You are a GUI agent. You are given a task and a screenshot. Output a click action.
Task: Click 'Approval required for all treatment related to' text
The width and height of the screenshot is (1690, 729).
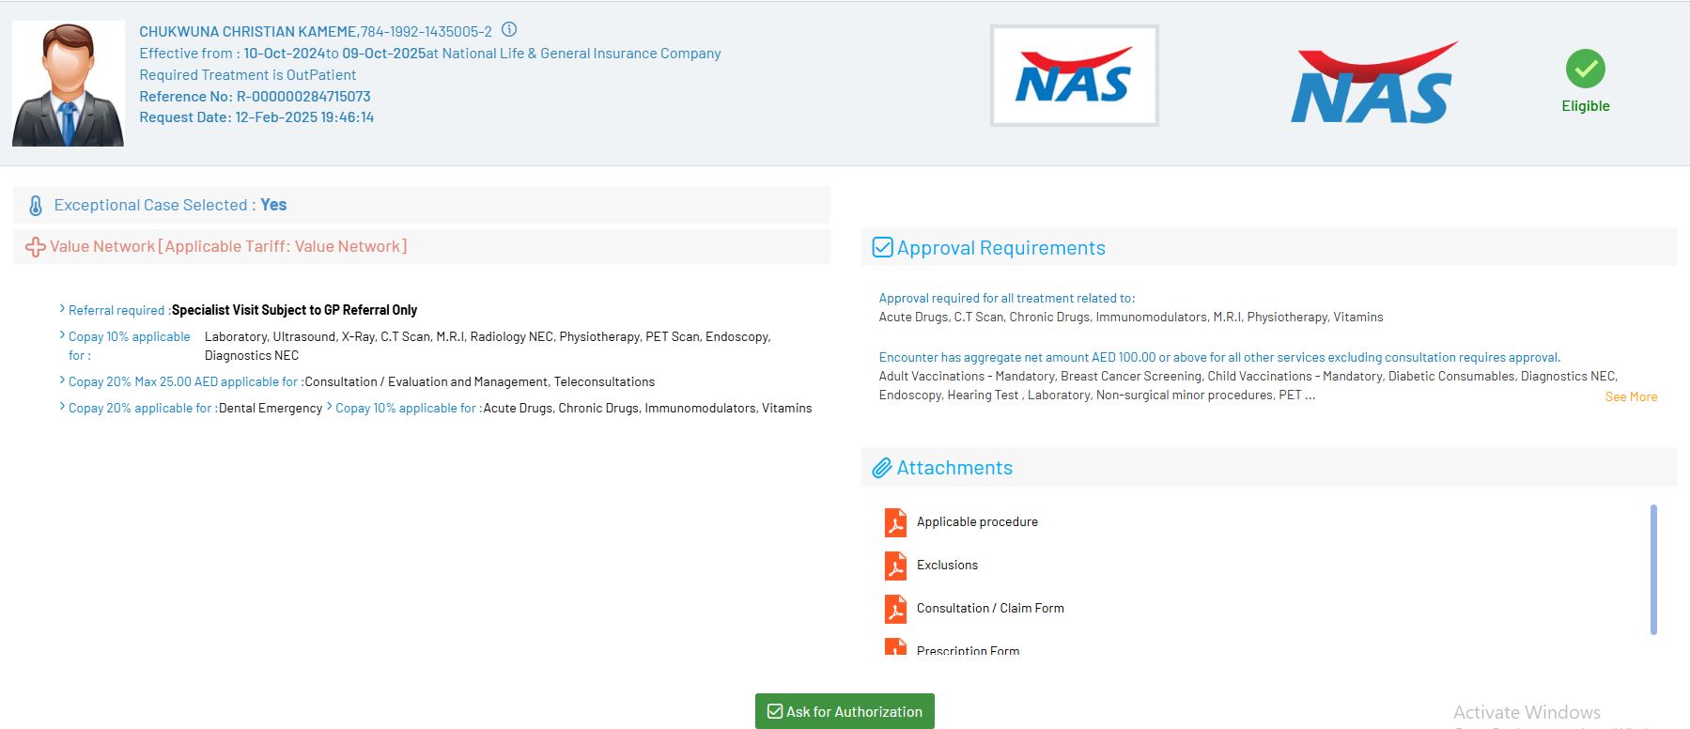[x=1007, y=299]
